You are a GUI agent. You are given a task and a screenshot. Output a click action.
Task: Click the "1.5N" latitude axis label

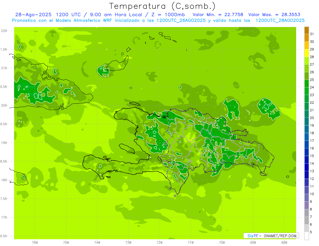4,49
